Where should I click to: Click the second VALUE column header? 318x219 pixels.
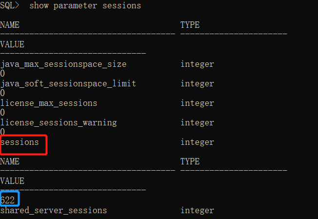coord(12,181)
